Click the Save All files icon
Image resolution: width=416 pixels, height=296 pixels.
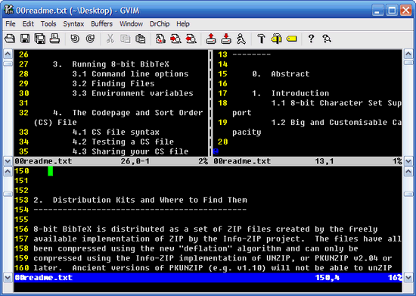40,39
